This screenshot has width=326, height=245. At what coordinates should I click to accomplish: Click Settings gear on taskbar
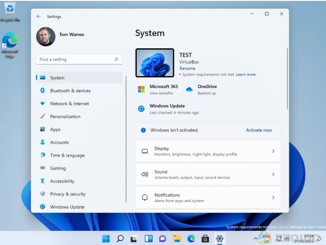coord(220,239)
